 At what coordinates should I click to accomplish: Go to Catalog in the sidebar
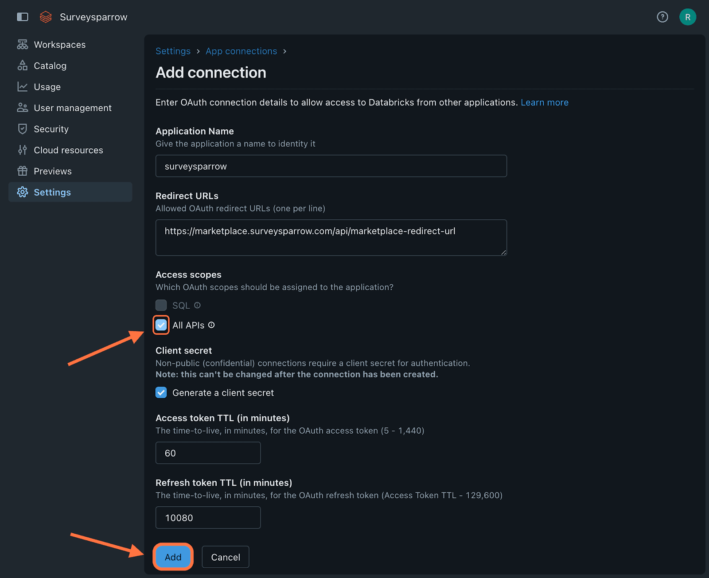50,66
